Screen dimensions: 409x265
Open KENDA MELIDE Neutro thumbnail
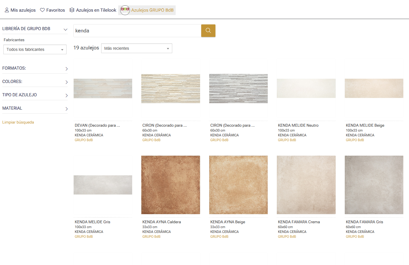(306, 88)
